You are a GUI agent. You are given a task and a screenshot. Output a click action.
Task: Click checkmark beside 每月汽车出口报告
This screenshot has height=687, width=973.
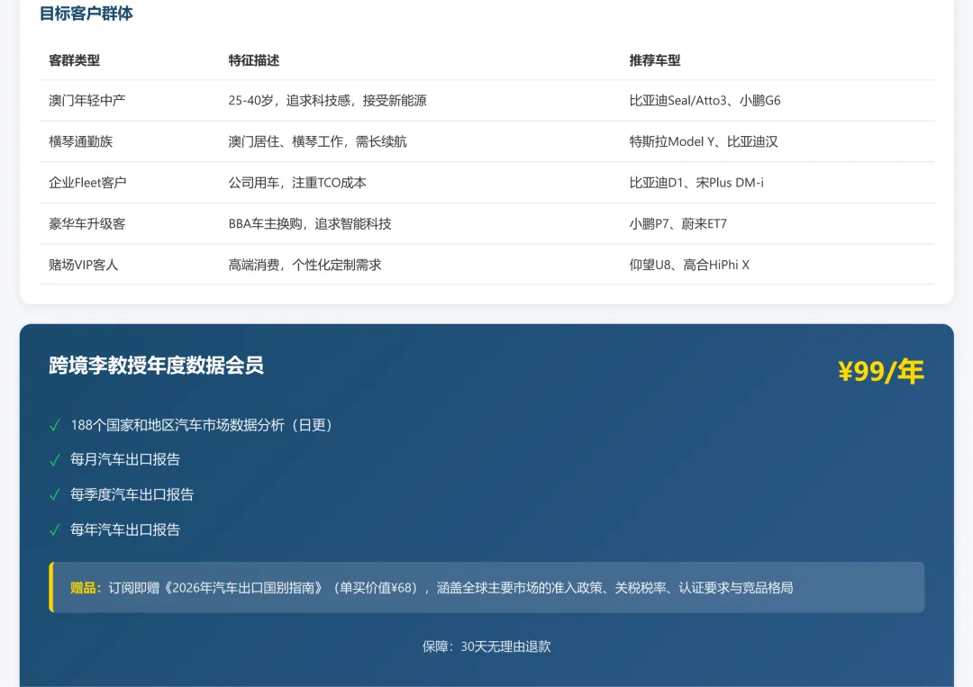tap(55, 460)
